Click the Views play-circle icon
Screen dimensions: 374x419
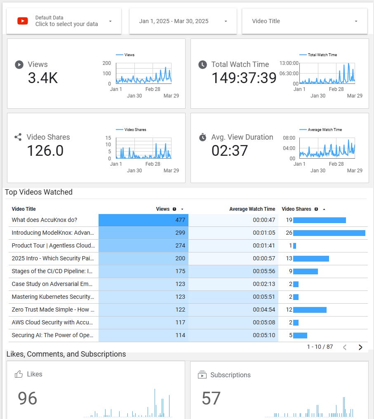(x=19, y=64)
